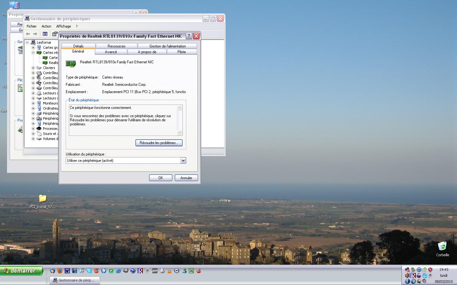Switch to the Pilote tab
The height and width of the screenshot is (285, 457).
[x=182, y=52]
